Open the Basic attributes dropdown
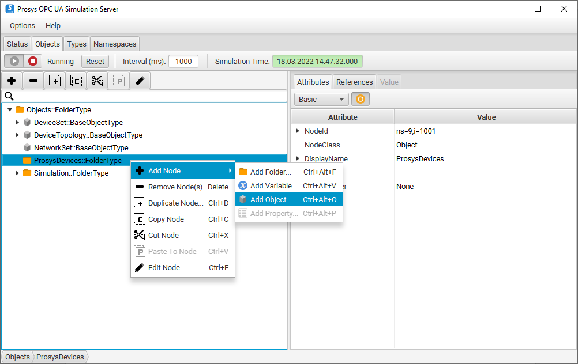 coord(321,99)
